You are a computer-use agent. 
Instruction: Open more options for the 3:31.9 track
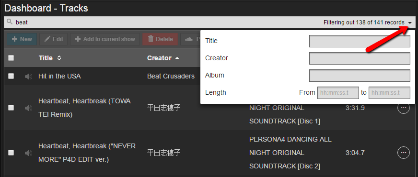click(404, 108)
